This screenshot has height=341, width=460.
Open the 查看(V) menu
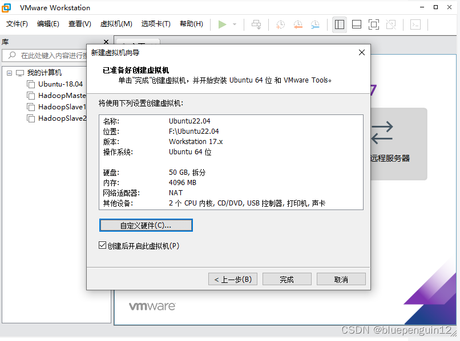(x=79, y=24)
